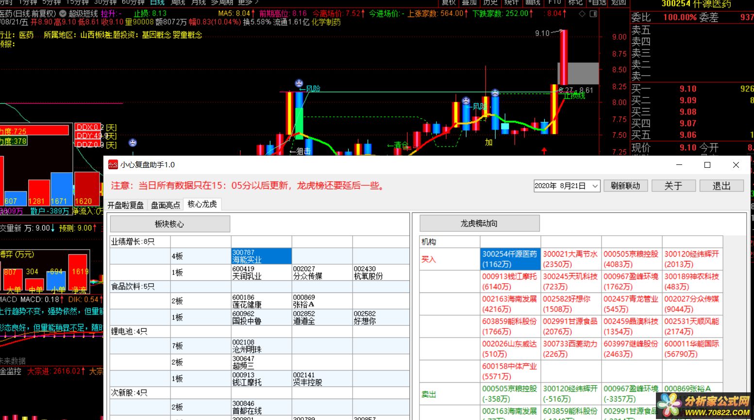Image resolution: width=754 pixels, height=420 pixels.
Task: Click the window-restore icon beside the diamond icon
Action: [593, 14]
